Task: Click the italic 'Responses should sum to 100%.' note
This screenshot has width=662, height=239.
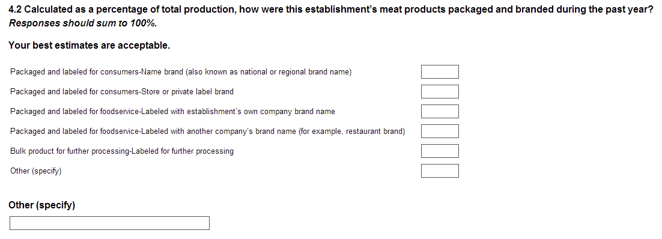Action: click(83, 23)
